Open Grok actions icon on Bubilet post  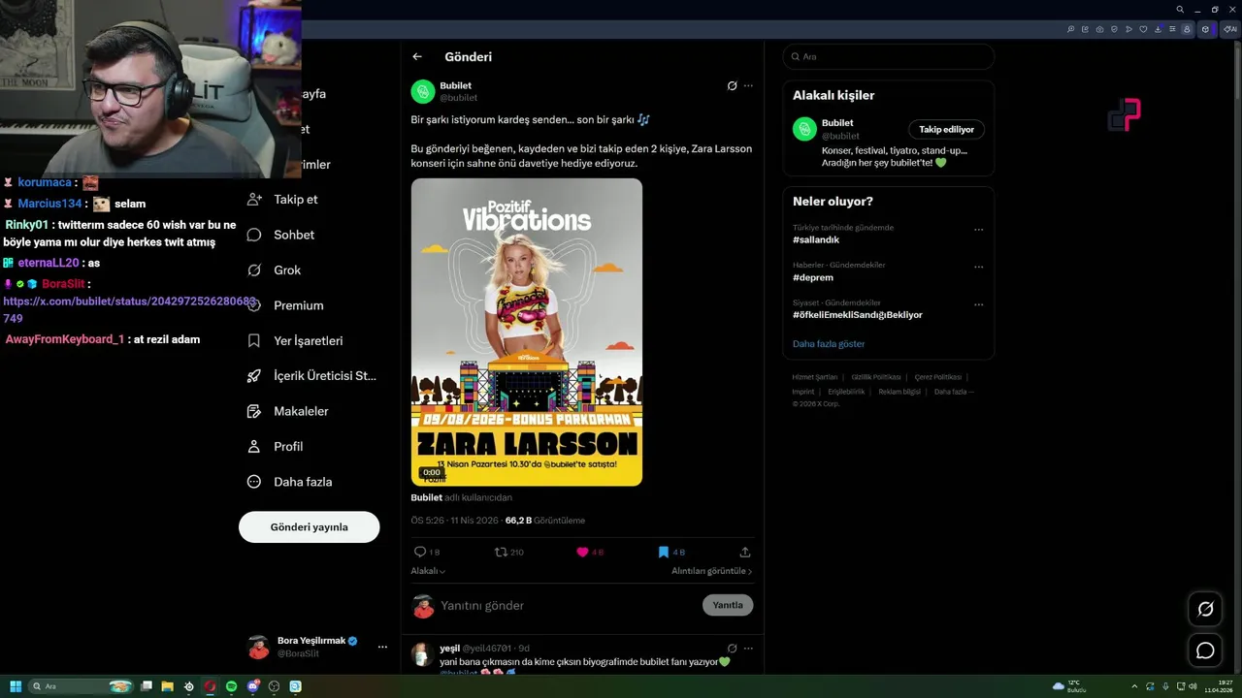(733, 85)
